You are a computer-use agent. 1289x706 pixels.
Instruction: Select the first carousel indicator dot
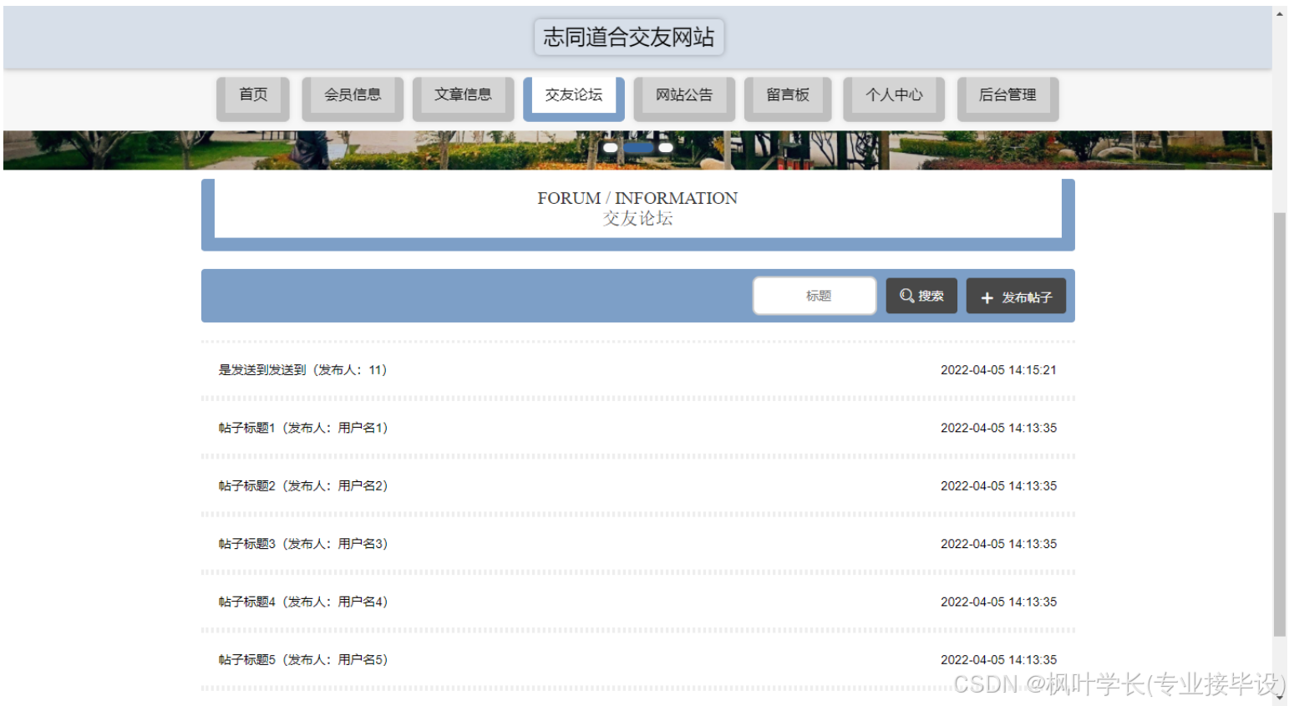611,147
